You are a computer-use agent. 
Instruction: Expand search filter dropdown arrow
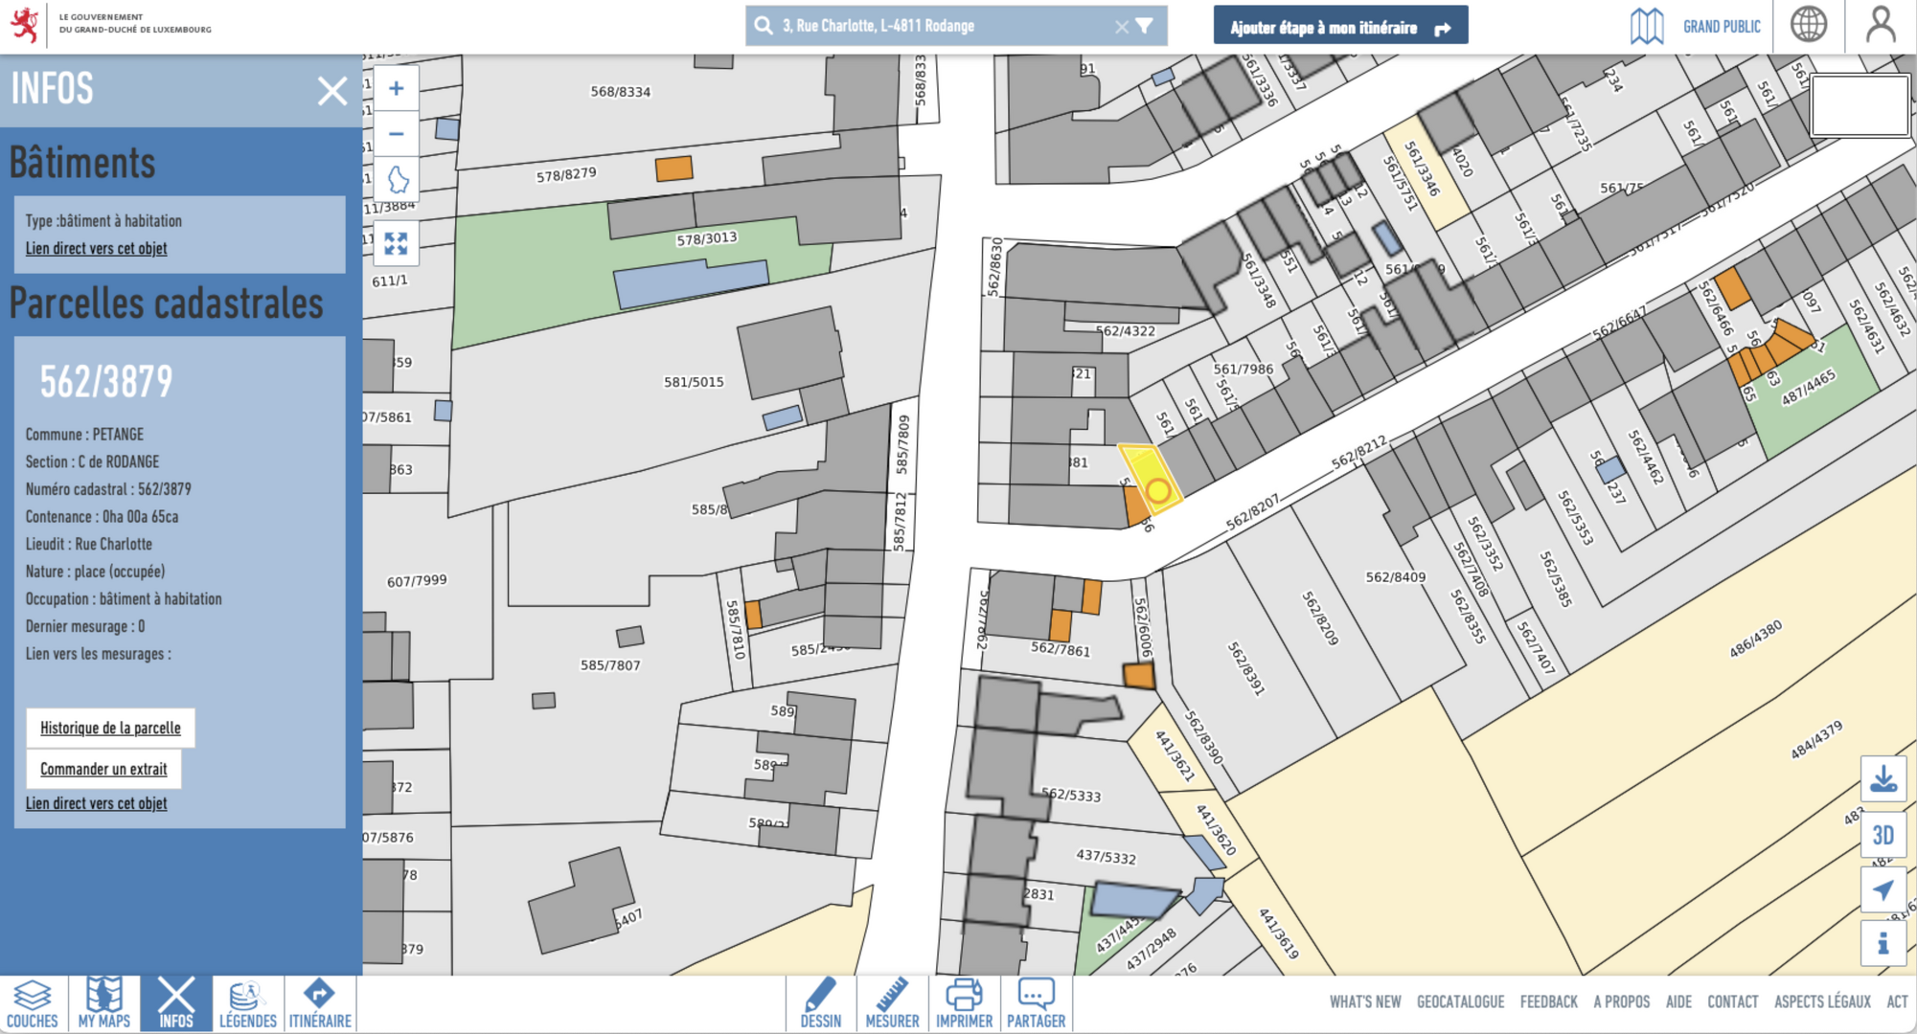(1146, 26)
